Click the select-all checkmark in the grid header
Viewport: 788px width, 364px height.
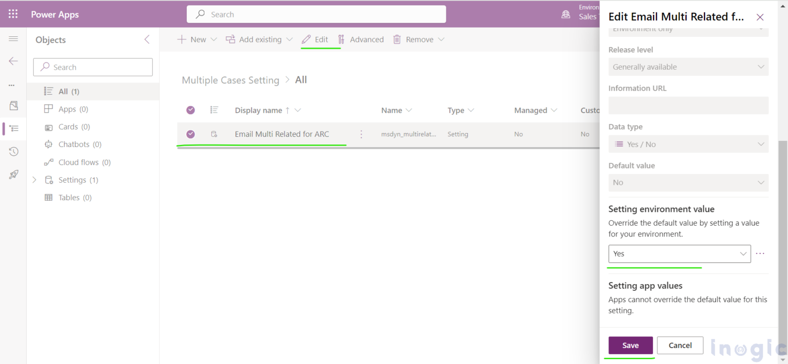pos(190,110)
